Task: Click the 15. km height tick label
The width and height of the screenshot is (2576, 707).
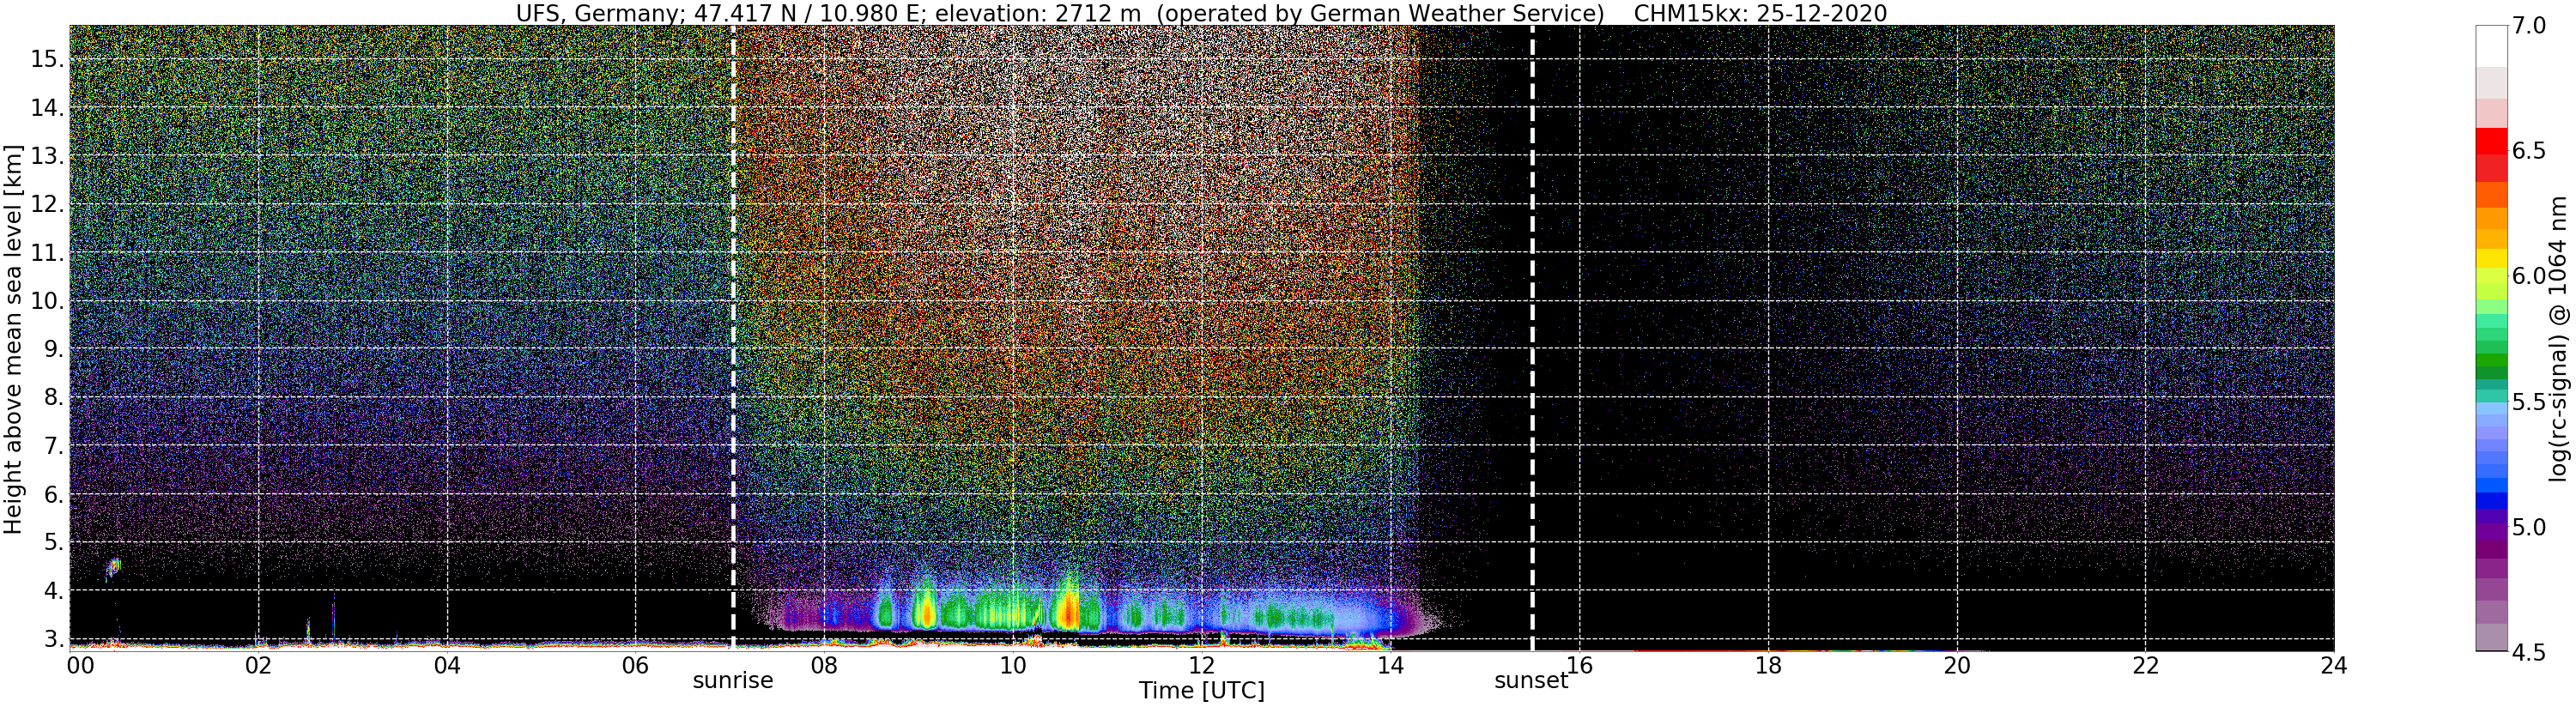Action: [47, 59]
